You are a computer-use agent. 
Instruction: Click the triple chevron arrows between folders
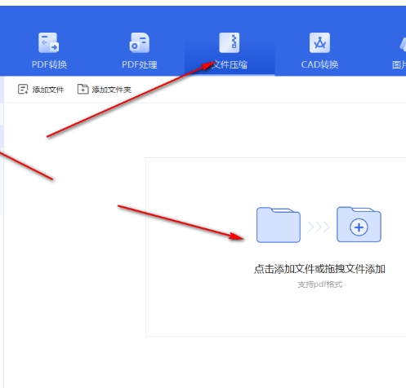coord(319,227)
